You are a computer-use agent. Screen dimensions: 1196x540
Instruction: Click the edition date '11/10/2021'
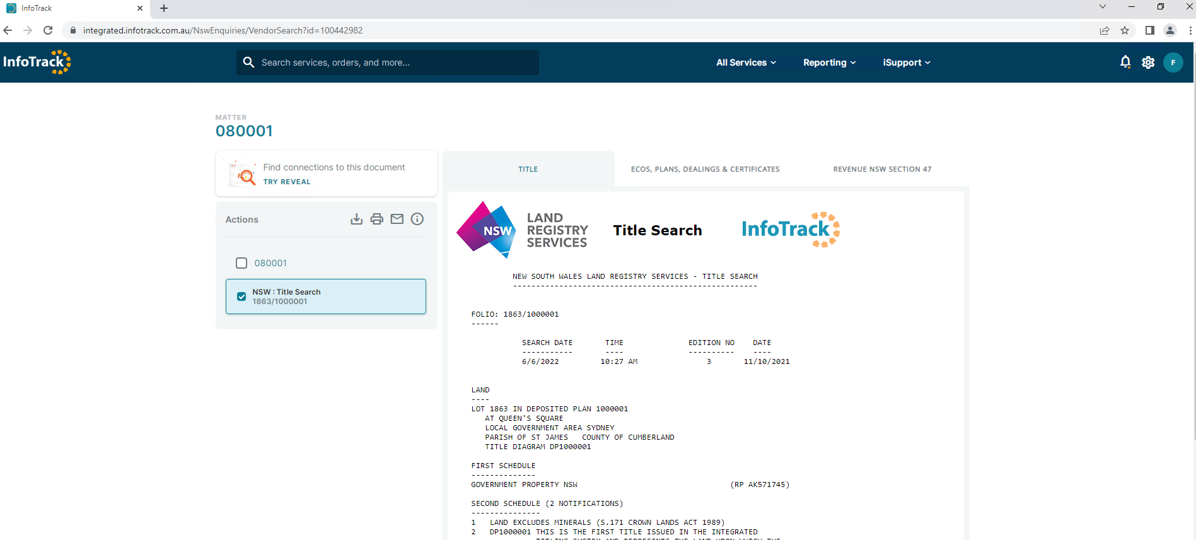click(767, 361)
